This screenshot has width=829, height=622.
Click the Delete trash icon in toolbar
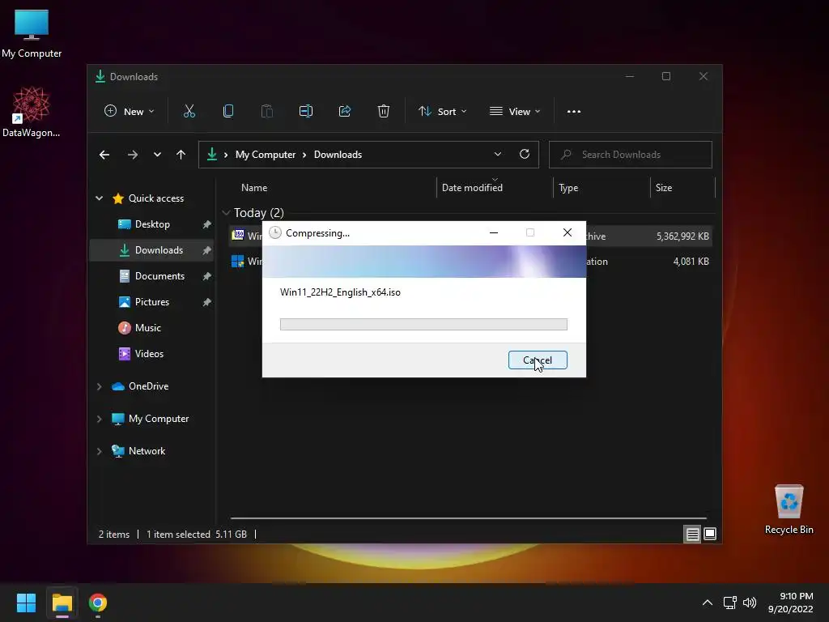tap(384, 111)
